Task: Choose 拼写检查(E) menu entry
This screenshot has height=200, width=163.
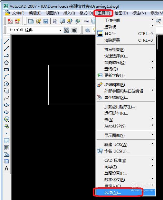Action: point(126,49)
